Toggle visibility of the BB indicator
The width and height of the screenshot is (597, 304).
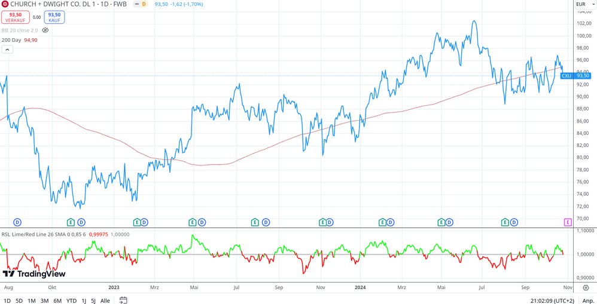pyautogui.click(x=45, y=30)
